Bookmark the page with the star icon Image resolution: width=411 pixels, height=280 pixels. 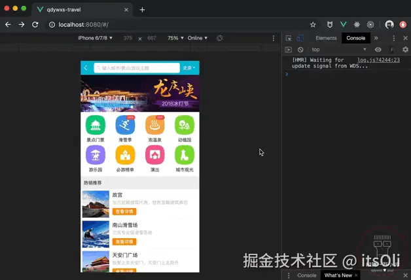click(x=313, y=25)
